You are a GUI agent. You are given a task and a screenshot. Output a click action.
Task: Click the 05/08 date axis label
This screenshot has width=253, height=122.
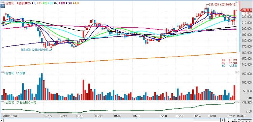coord(163,116)
